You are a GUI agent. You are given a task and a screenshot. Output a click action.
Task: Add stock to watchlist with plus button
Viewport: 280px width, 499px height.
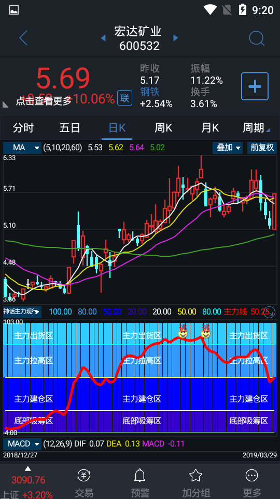click(x=255, y=86)
